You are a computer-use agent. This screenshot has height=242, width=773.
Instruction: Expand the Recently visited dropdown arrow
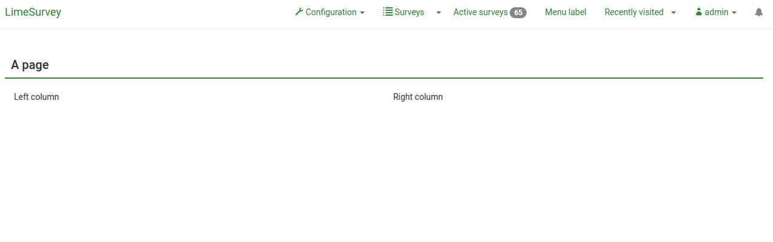coord(673,13)
